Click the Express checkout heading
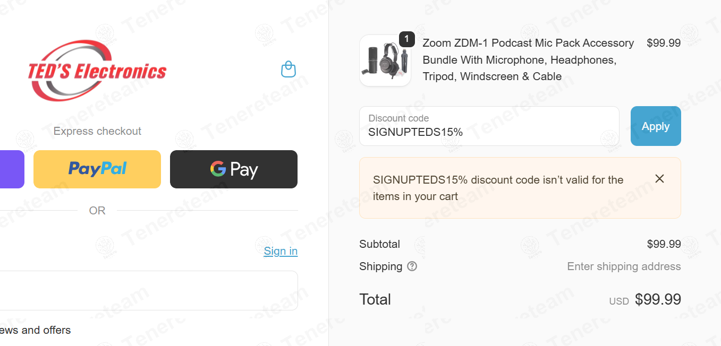 tap(97, 131)
